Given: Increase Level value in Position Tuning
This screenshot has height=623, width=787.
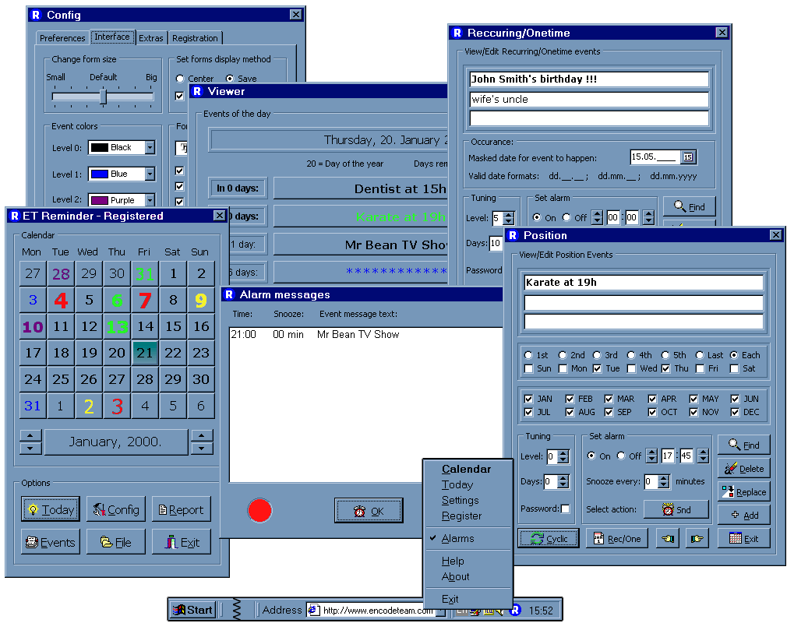Looking at the screenshot, I should [x=563, y=453].
